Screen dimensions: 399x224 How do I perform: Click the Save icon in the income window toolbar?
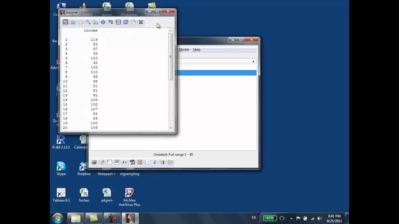(x=65, y=22)
